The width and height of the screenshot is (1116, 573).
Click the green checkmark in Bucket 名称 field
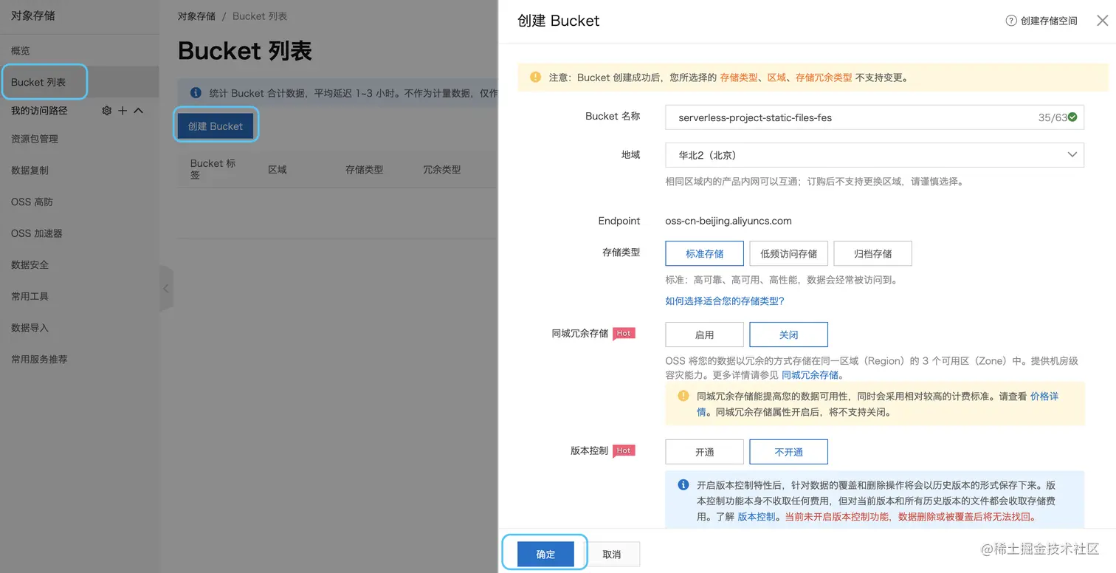click(1072, 117)
